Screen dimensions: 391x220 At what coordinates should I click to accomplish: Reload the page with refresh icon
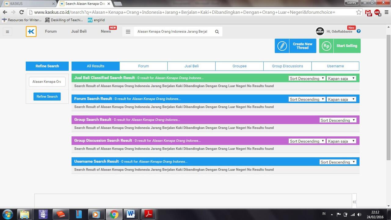[x=21, y=12]
